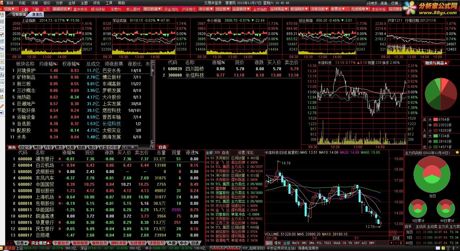
Task: Expand the 新闻资讯 dropdown
Action: click(62, 9)
